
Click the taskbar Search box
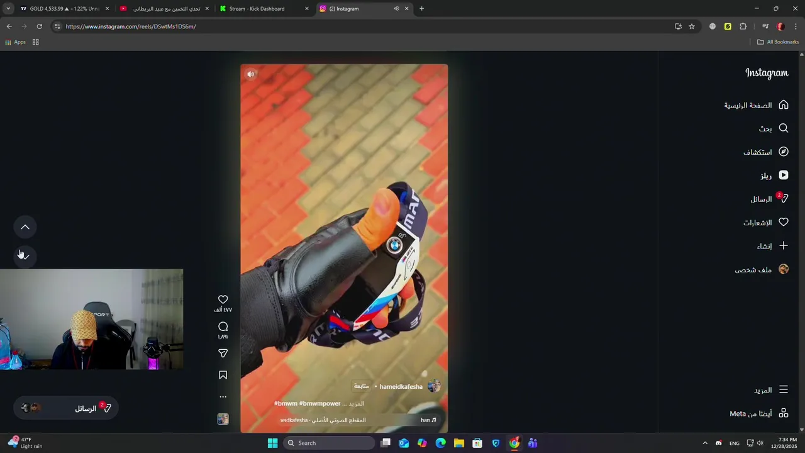329,443
